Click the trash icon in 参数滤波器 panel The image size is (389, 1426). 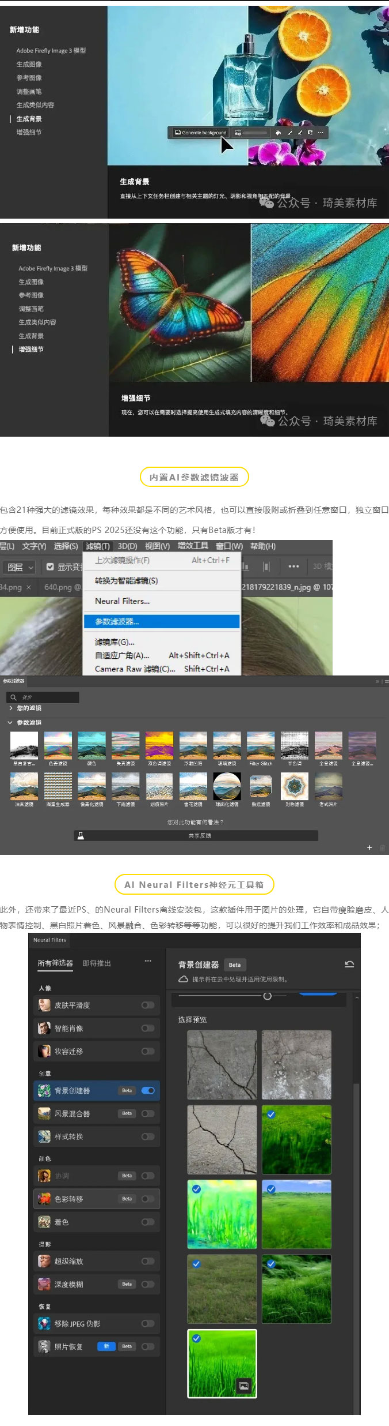pyautogui.click(x=383, y=847)
